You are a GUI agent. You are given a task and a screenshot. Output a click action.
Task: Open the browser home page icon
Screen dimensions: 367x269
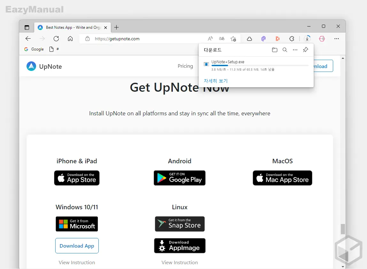click(x=70, y=39)
